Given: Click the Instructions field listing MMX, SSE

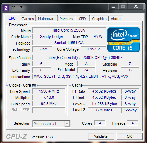Looking at the screenshot, I should coord(86,76).
